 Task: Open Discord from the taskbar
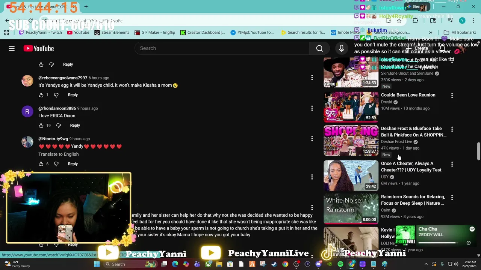[318, 264]
